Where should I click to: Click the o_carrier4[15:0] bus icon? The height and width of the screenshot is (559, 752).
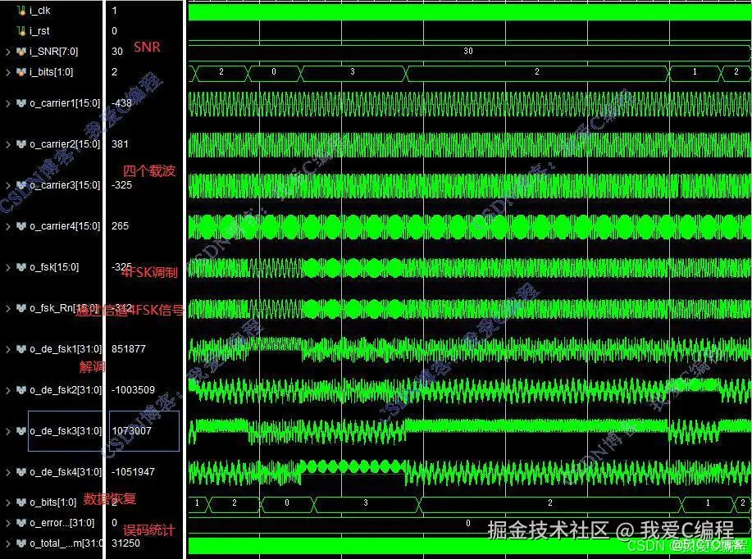coord(21,225)
